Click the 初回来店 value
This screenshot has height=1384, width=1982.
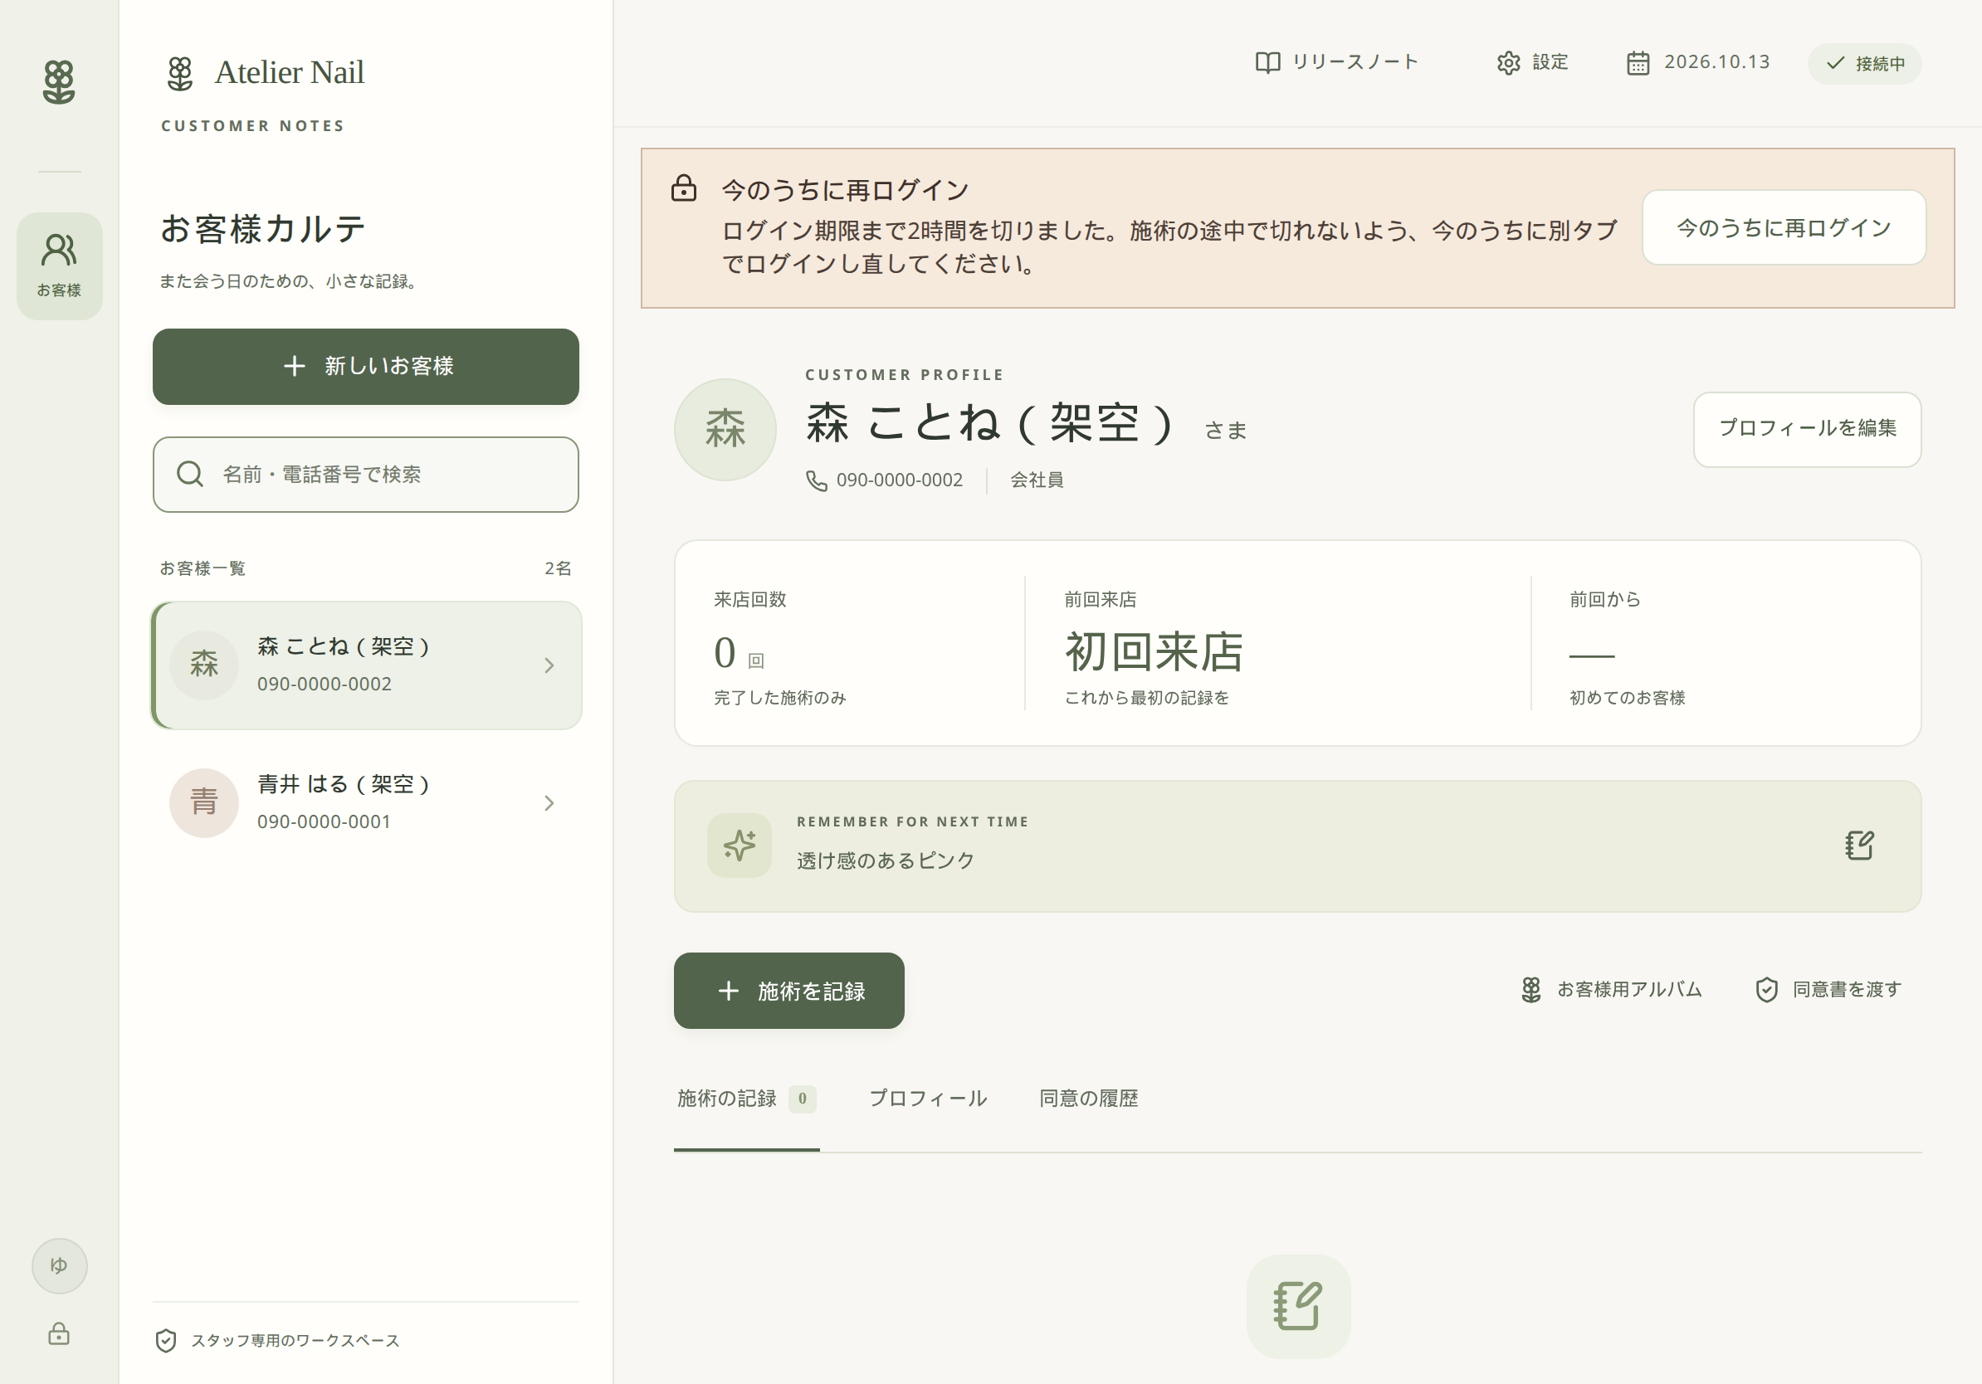pyautogui.click(x=1154, y=651)
